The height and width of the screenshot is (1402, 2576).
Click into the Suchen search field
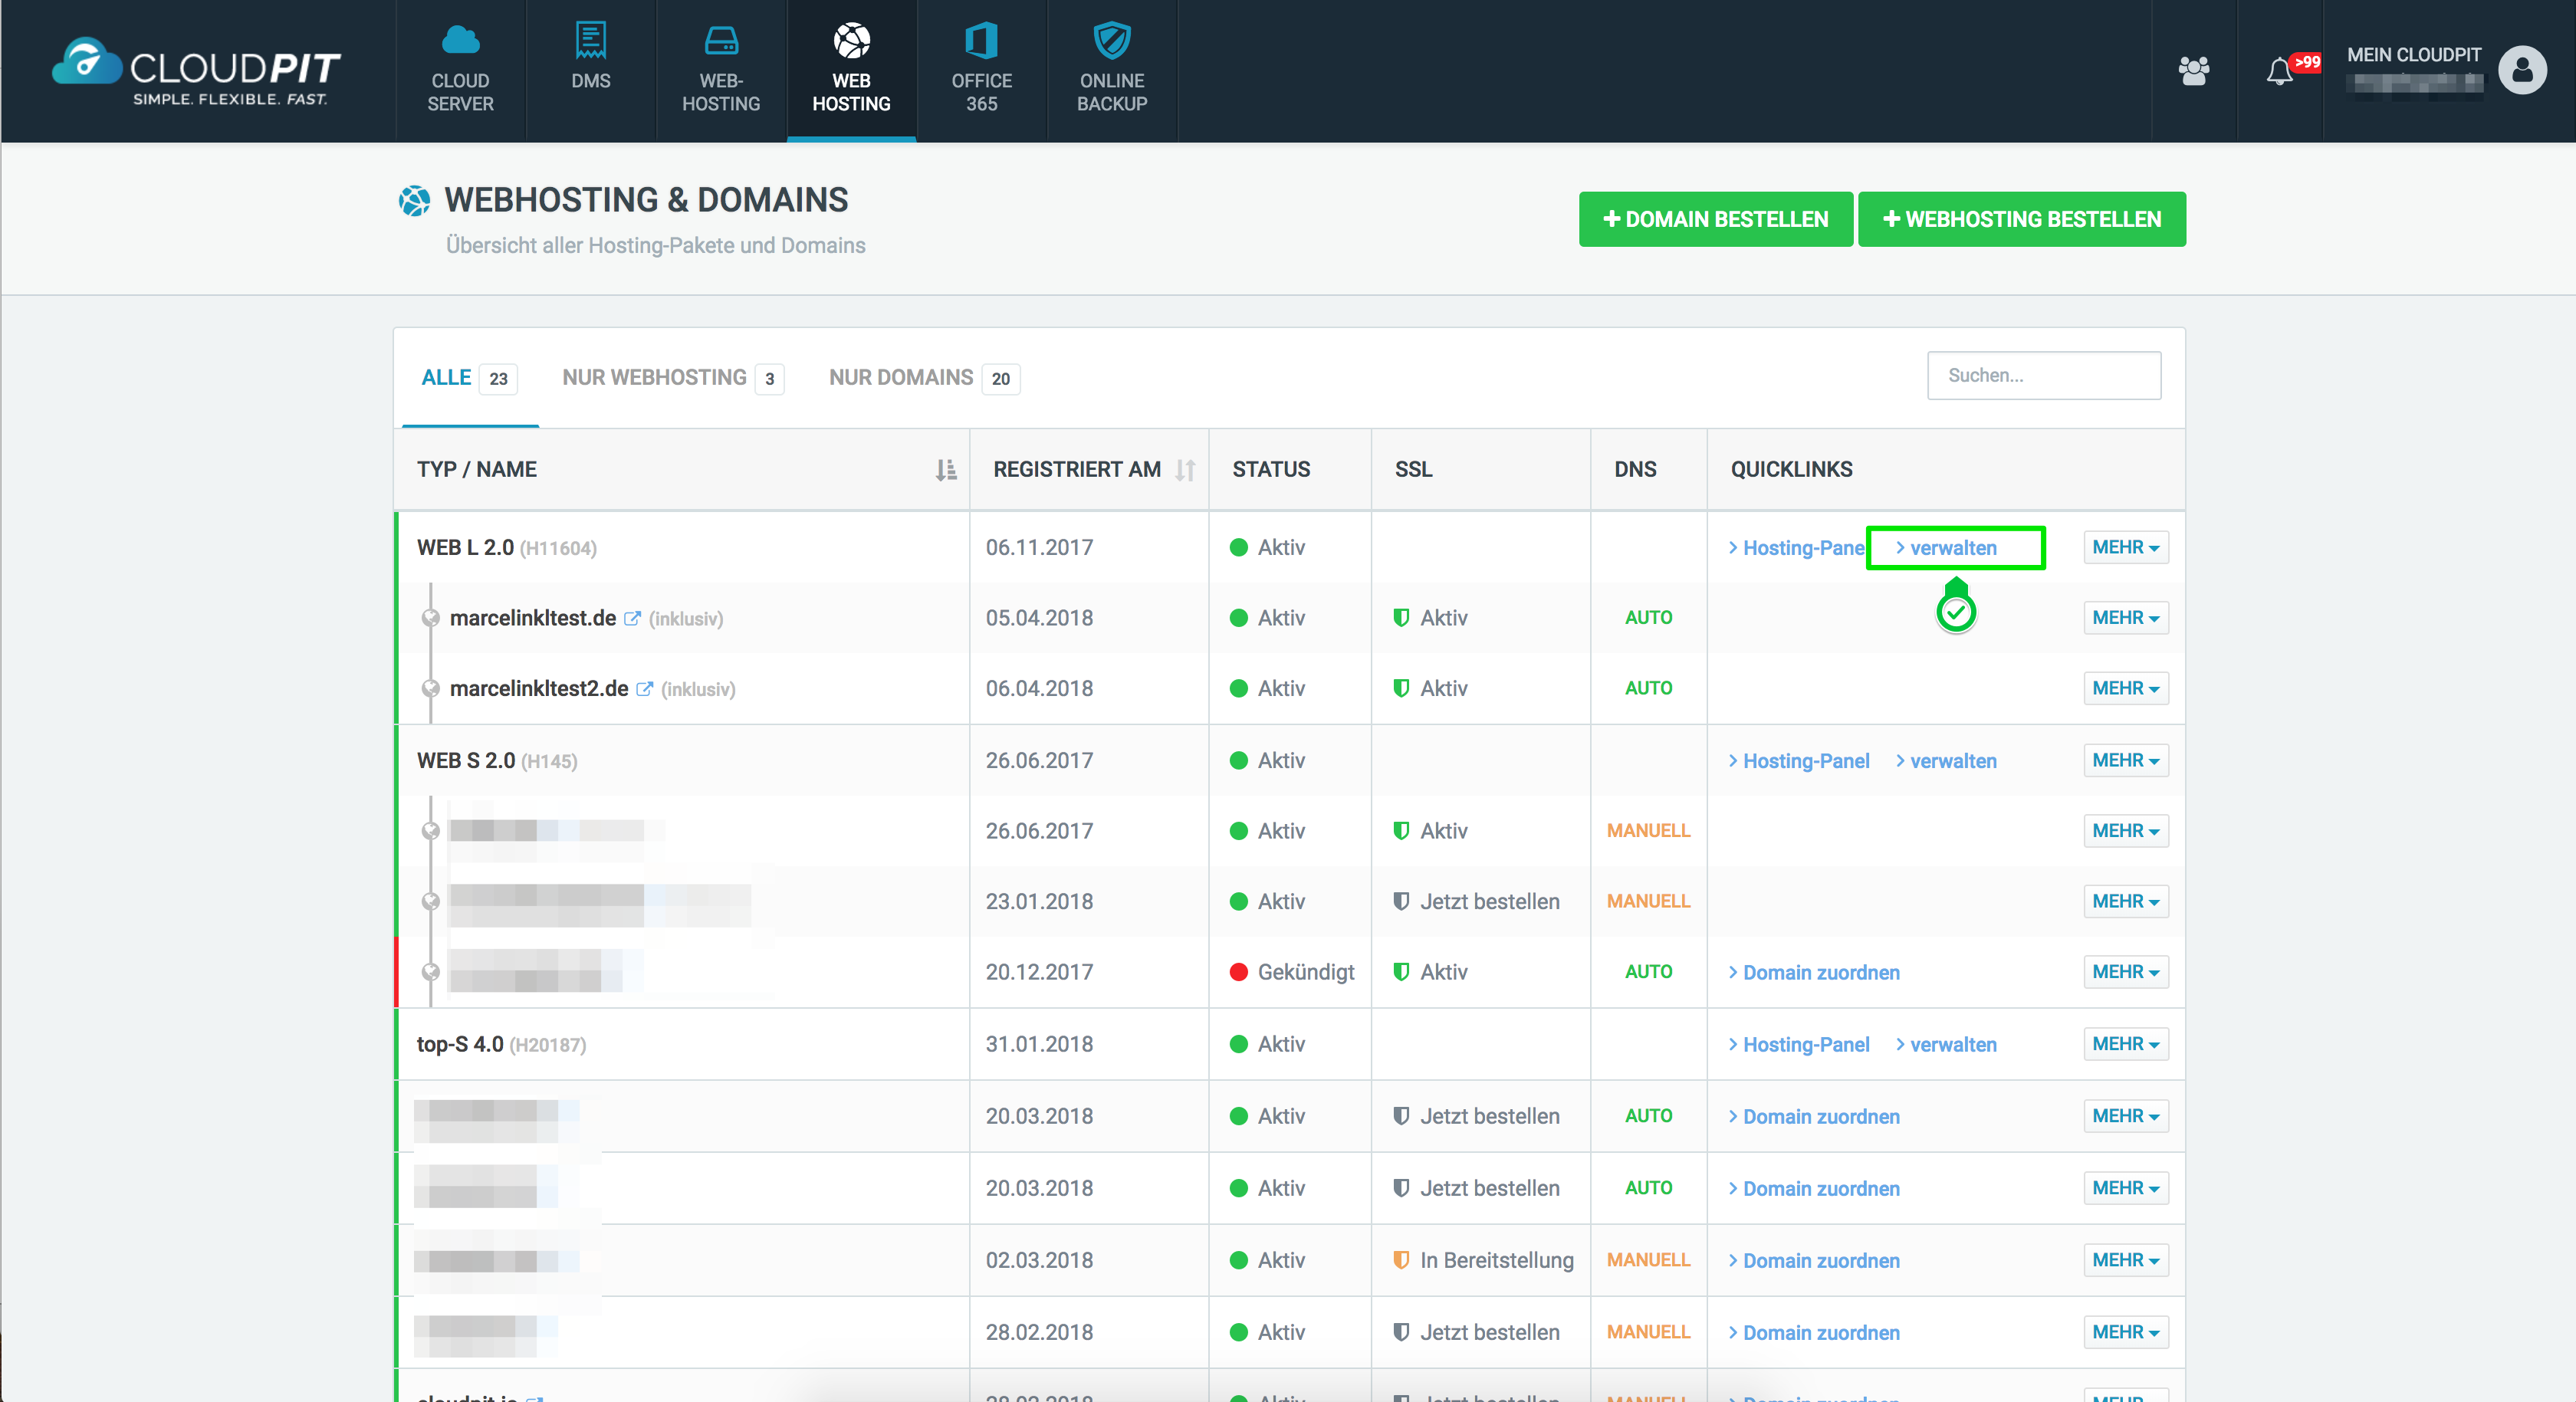click(2044, 375)
